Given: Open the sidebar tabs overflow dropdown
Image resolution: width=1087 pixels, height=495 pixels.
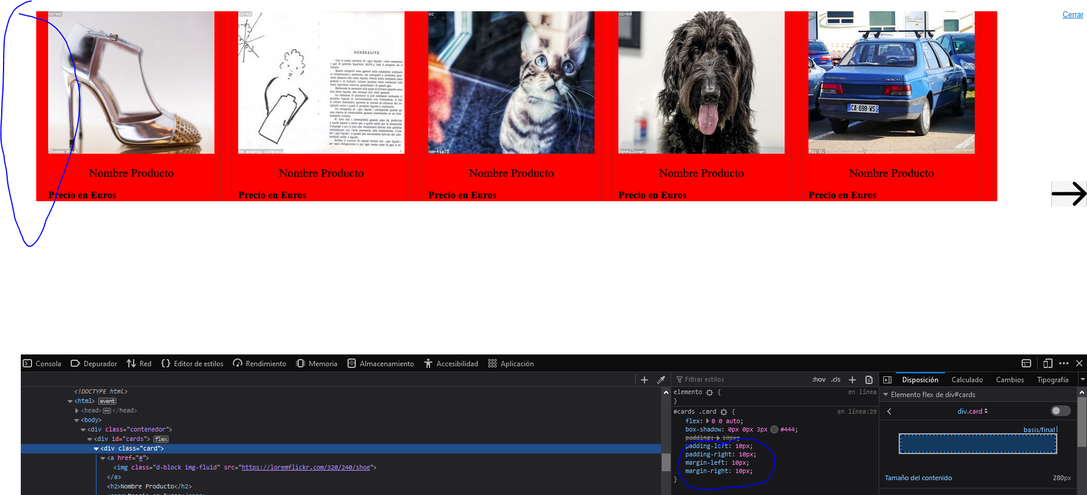Looking at the screenshot, I should click(x=1082, y=380).
